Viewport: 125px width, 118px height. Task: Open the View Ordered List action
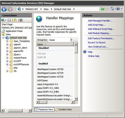click(x=98, y=47)
